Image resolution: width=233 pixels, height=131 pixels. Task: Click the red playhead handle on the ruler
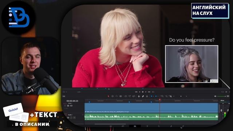[160, 100]
